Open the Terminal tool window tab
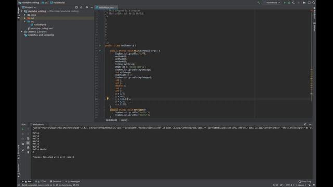The image size is (333, 187). [x=56, y=181]
